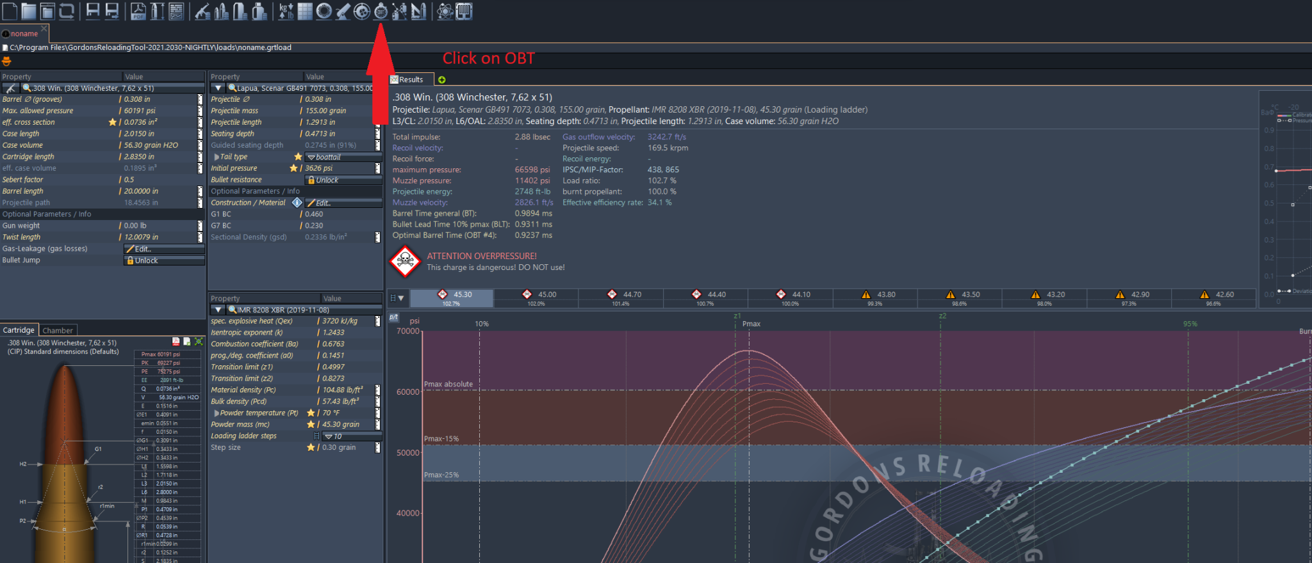1312x563 pixels.
Task: Open the gun database rifle icon
Action: [x=202, y=11]
